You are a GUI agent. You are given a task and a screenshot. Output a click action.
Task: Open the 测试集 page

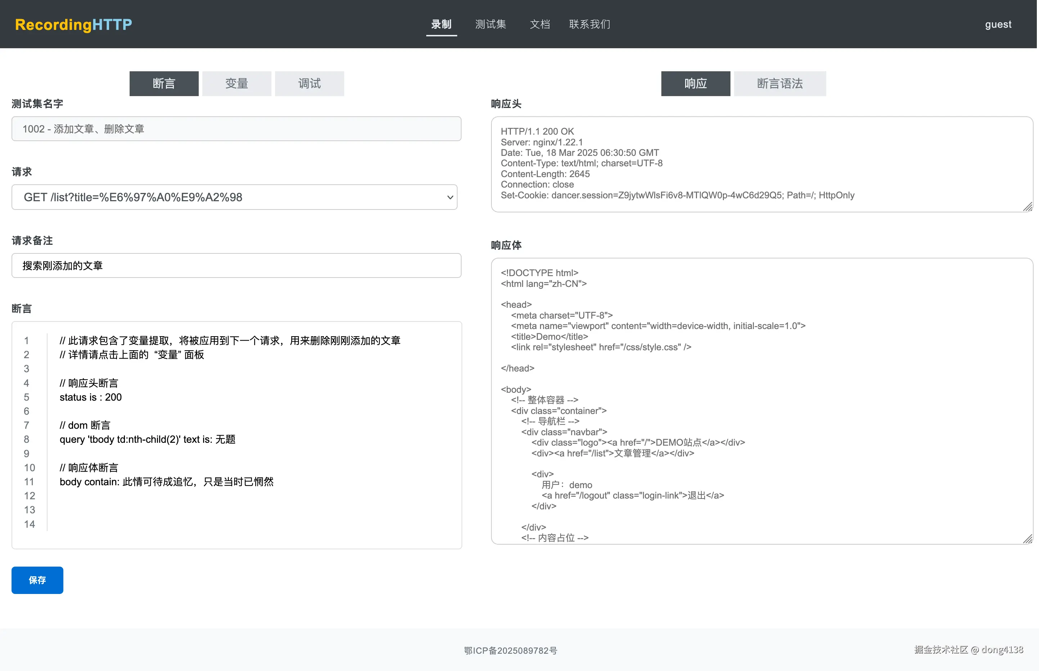491,24
